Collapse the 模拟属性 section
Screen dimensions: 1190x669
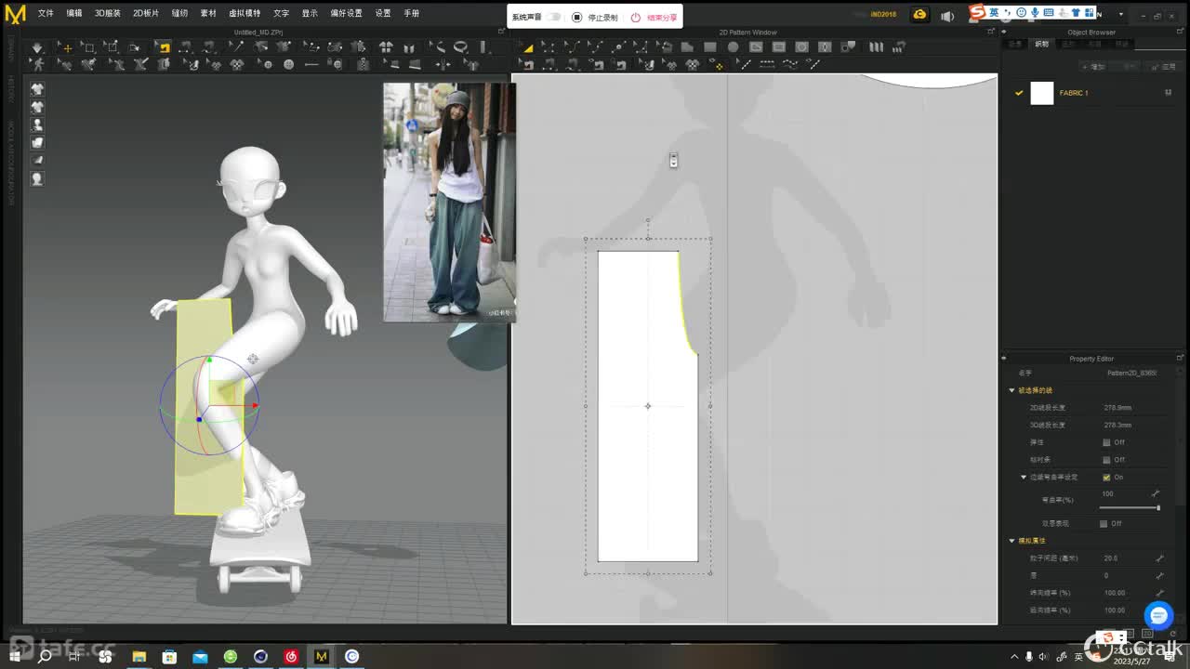(1011, 541)
